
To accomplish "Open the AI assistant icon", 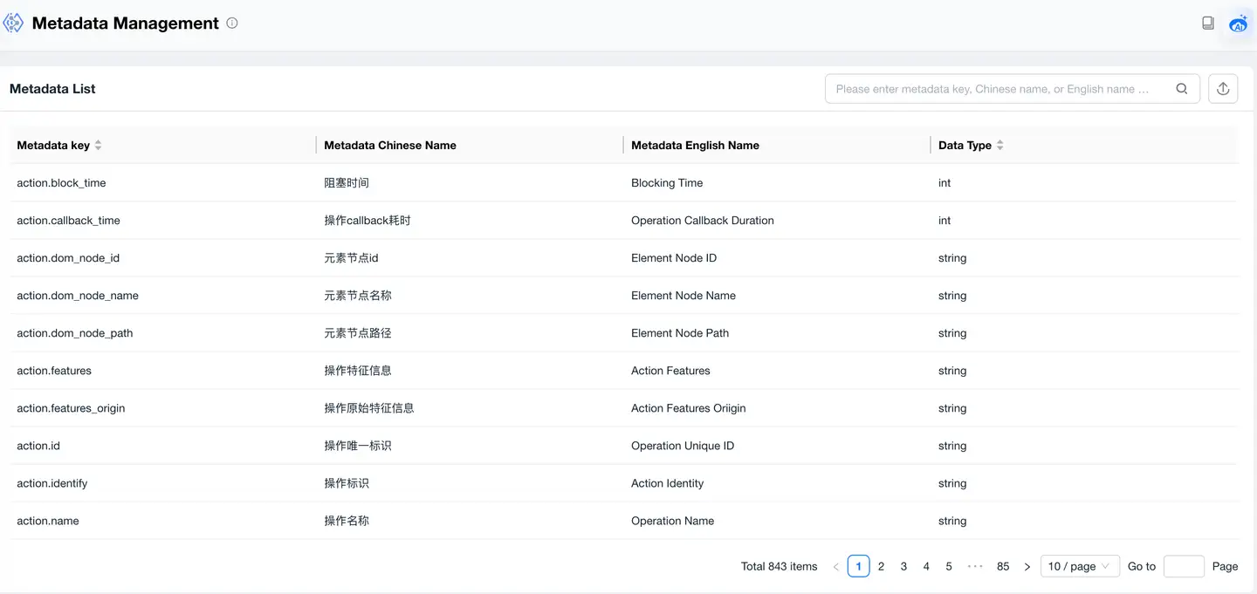I will 1238,24.
